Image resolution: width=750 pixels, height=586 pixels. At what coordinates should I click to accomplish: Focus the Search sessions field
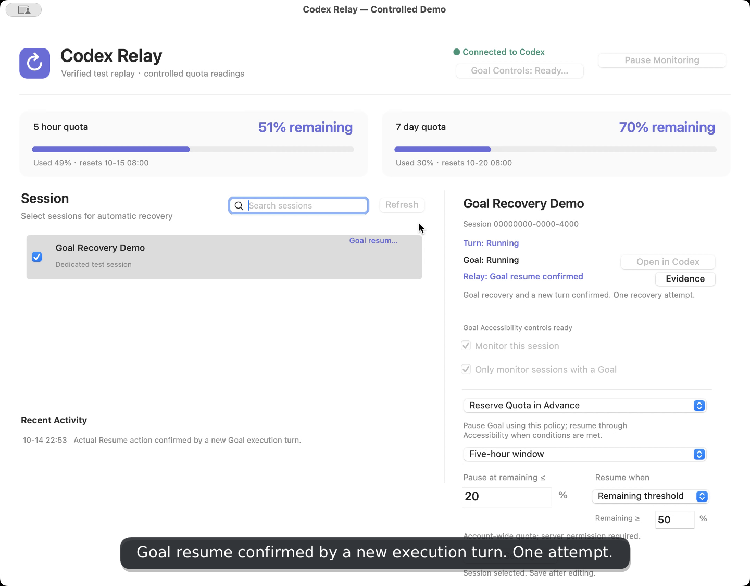(299, 205)
